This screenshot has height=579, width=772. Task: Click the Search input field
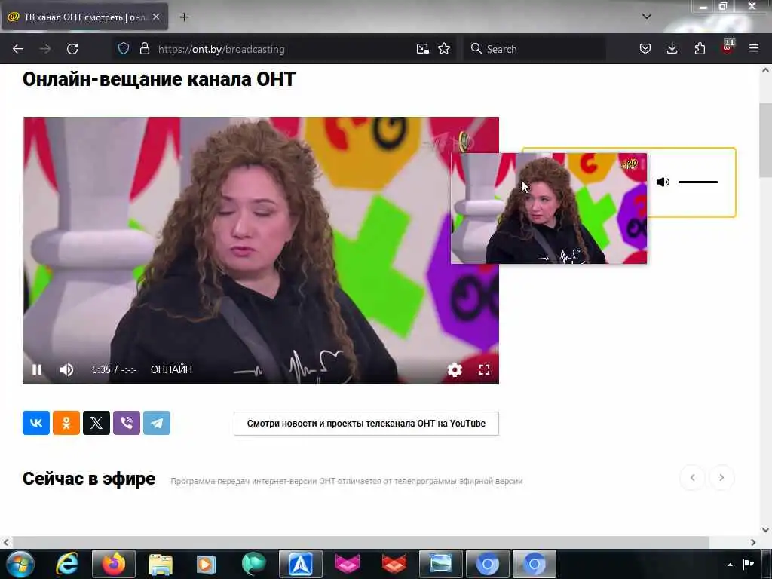click(x=535, y=49)
